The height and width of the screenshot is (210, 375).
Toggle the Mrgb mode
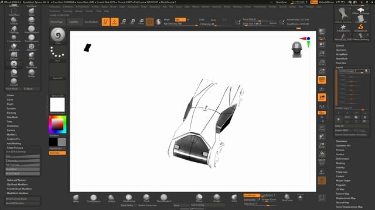(x=166, y=20)
